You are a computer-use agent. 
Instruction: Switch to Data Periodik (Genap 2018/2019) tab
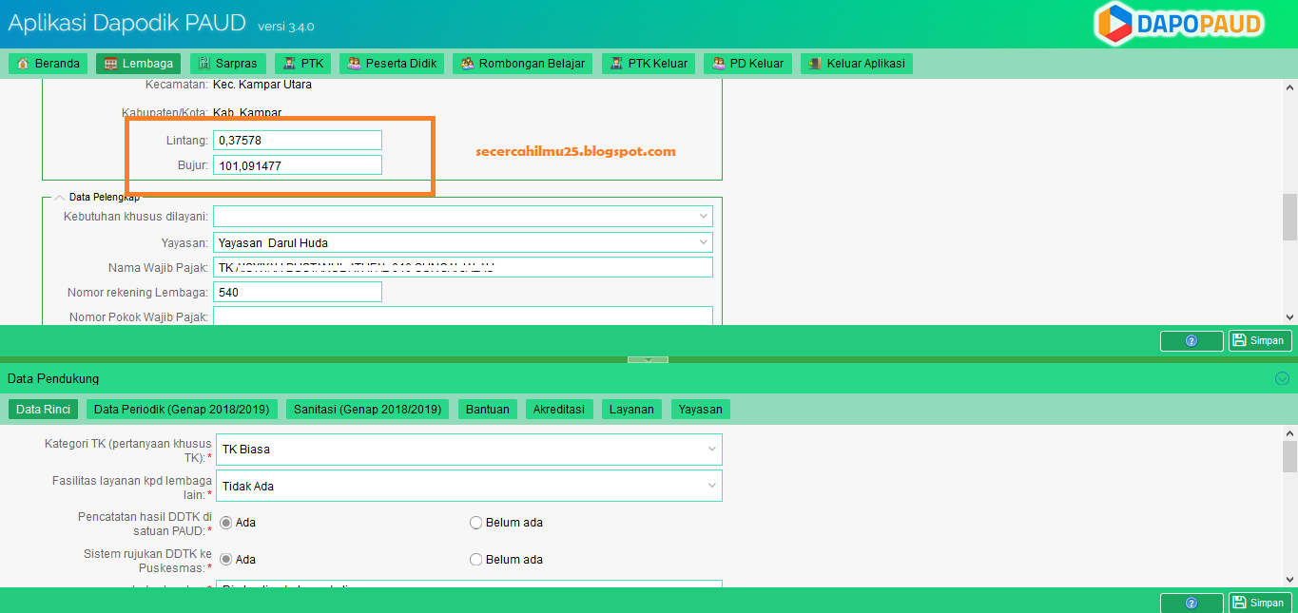click(x=182, y=410)
